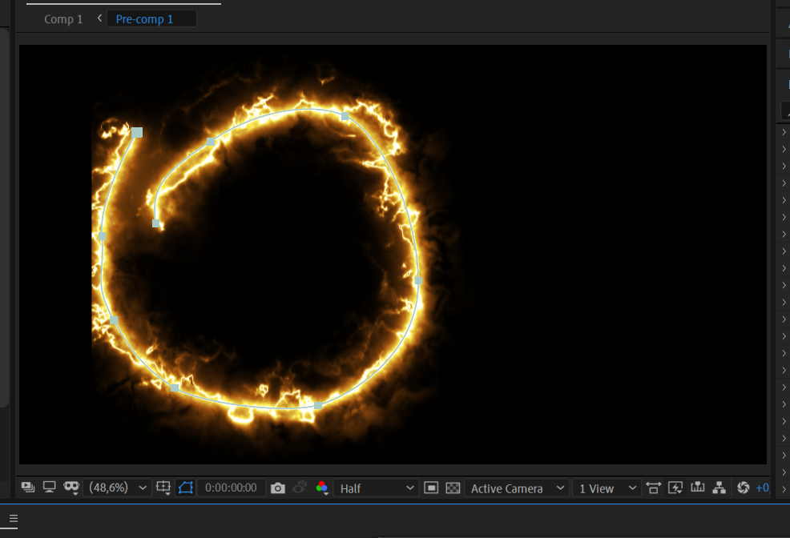Open the Active Camera 3D view popup
The image size is (790, 538).
pyautogui.click(x=513, y=488)
